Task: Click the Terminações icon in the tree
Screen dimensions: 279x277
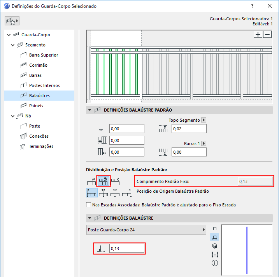Action: click(x=23, y=146)
